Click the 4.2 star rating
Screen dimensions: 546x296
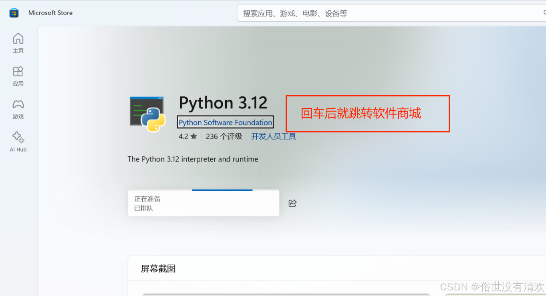point(188,136)
